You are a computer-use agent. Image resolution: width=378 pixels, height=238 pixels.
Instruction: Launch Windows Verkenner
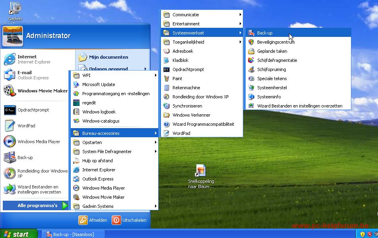202,115
